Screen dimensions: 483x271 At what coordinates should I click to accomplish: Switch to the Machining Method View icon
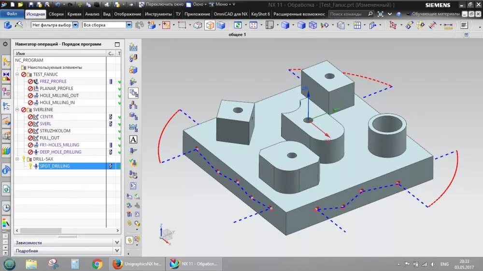133,128
